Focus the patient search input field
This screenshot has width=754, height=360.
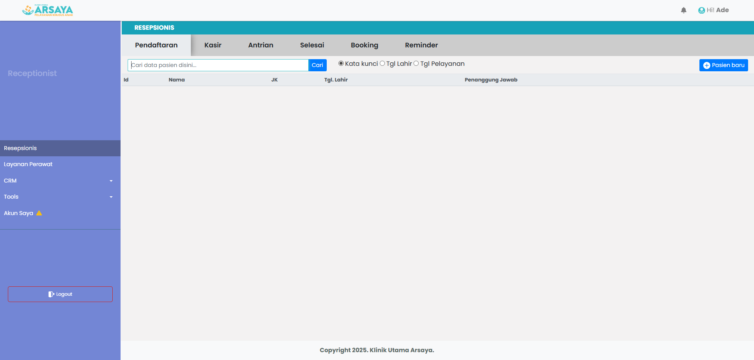pos(218,65)
